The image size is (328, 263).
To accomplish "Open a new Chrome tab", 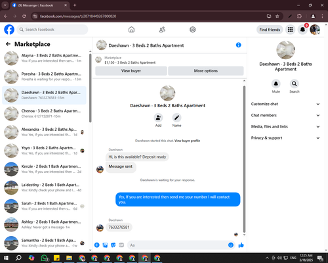I will pyautogui.click(x=75, y=5).
